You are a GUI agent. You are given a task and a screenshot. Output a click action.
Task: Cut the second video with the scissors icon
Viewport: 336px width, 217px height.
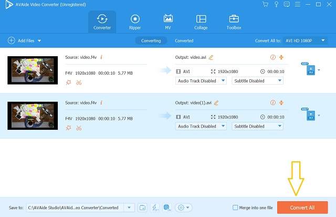(79, 128)
